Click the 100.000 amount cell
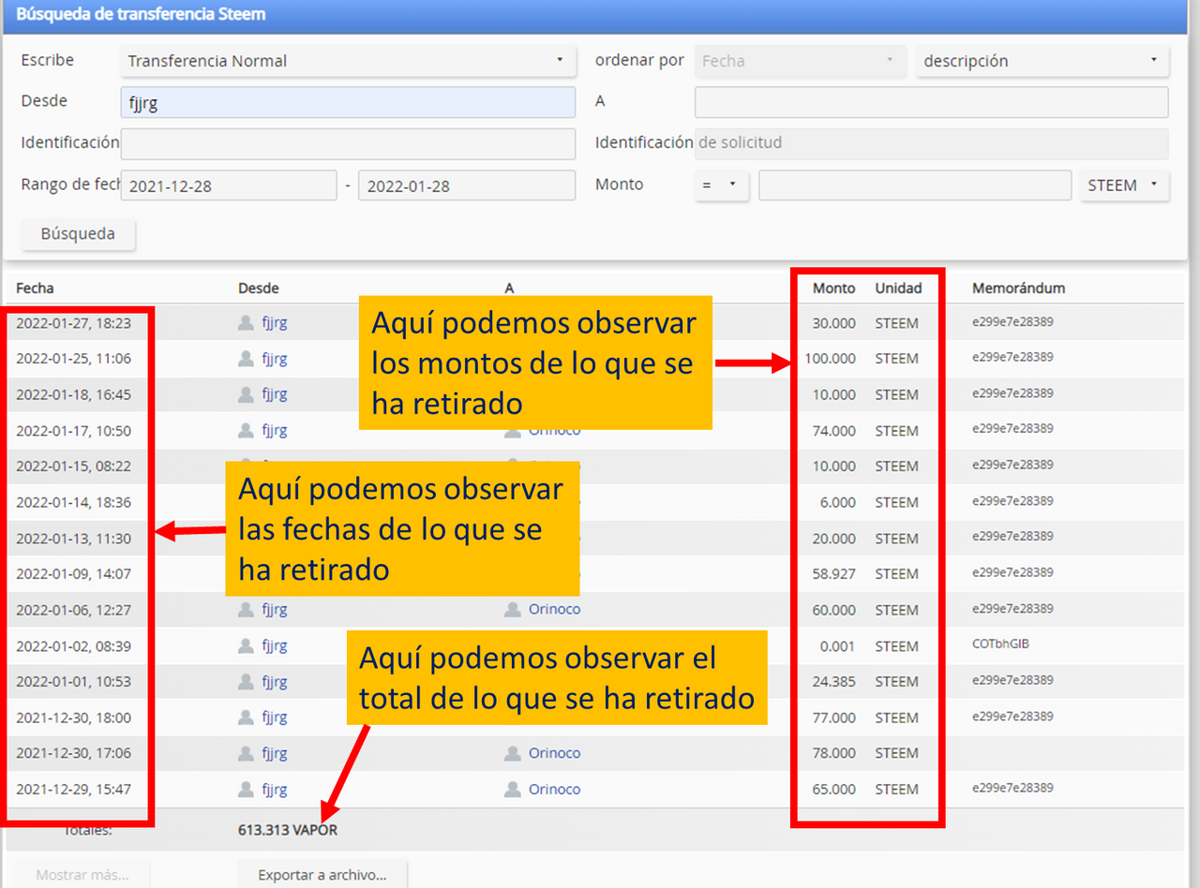Image resolution: width=1200 pixels, height=888 pixels. (x=830, y=359)
